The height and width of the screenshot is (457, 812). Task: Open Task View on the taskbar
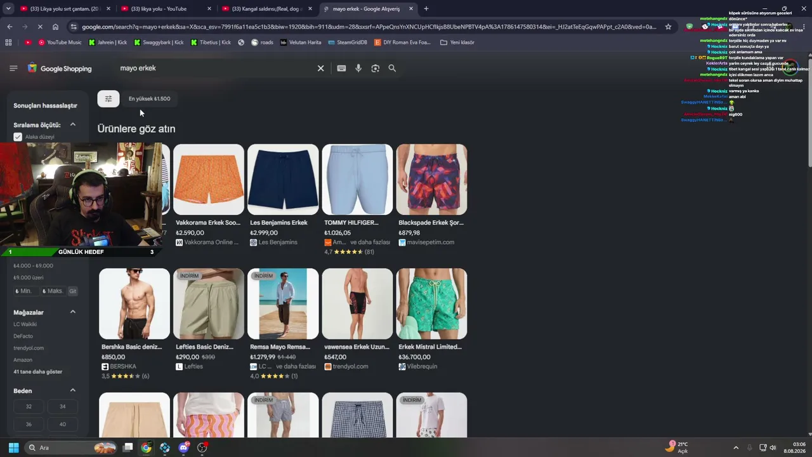(128, 447)
